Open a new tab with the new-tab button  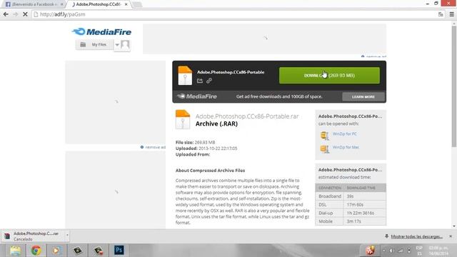pos(136,4)
